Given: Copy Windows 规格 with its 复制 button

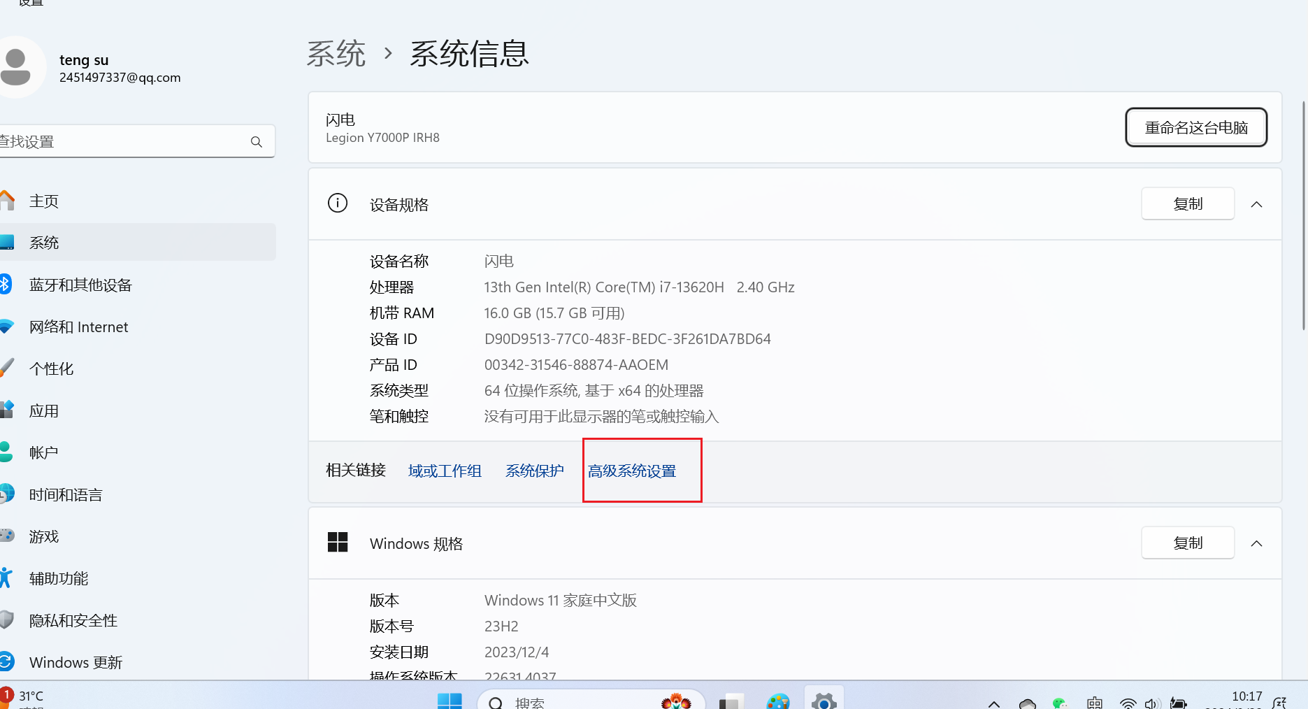Looking at the screenshot, I should tap(1188, 543).
